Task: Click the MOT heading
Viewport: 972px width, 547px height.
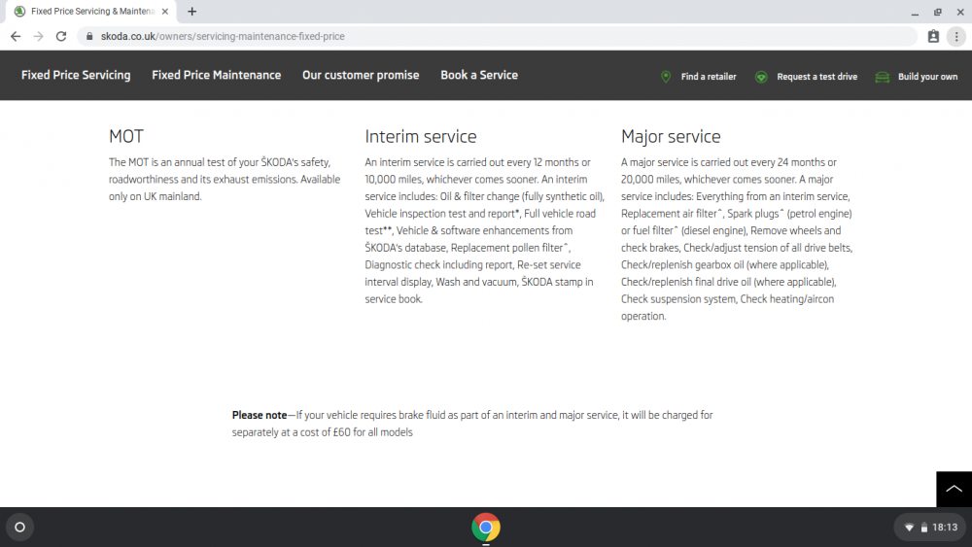Action: (125, 136)
